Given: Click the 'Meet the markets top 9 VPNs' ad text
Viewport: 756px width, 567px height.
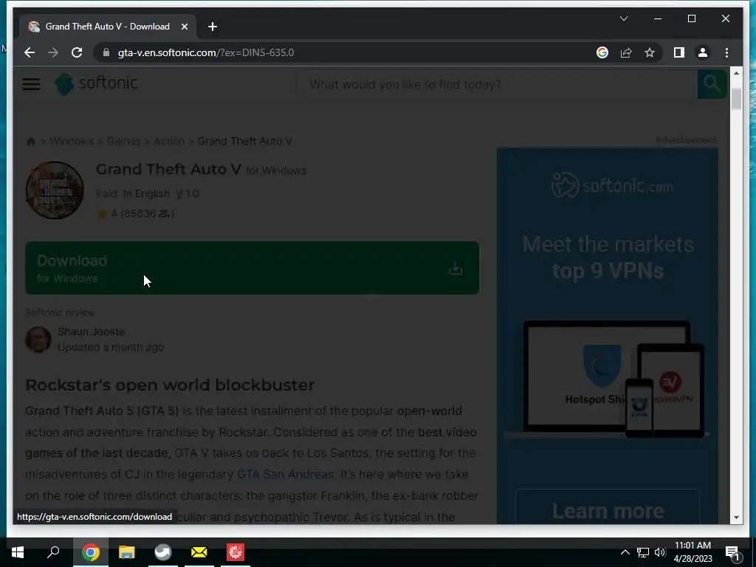Looking at the screenshot, I should pos(608,258).
